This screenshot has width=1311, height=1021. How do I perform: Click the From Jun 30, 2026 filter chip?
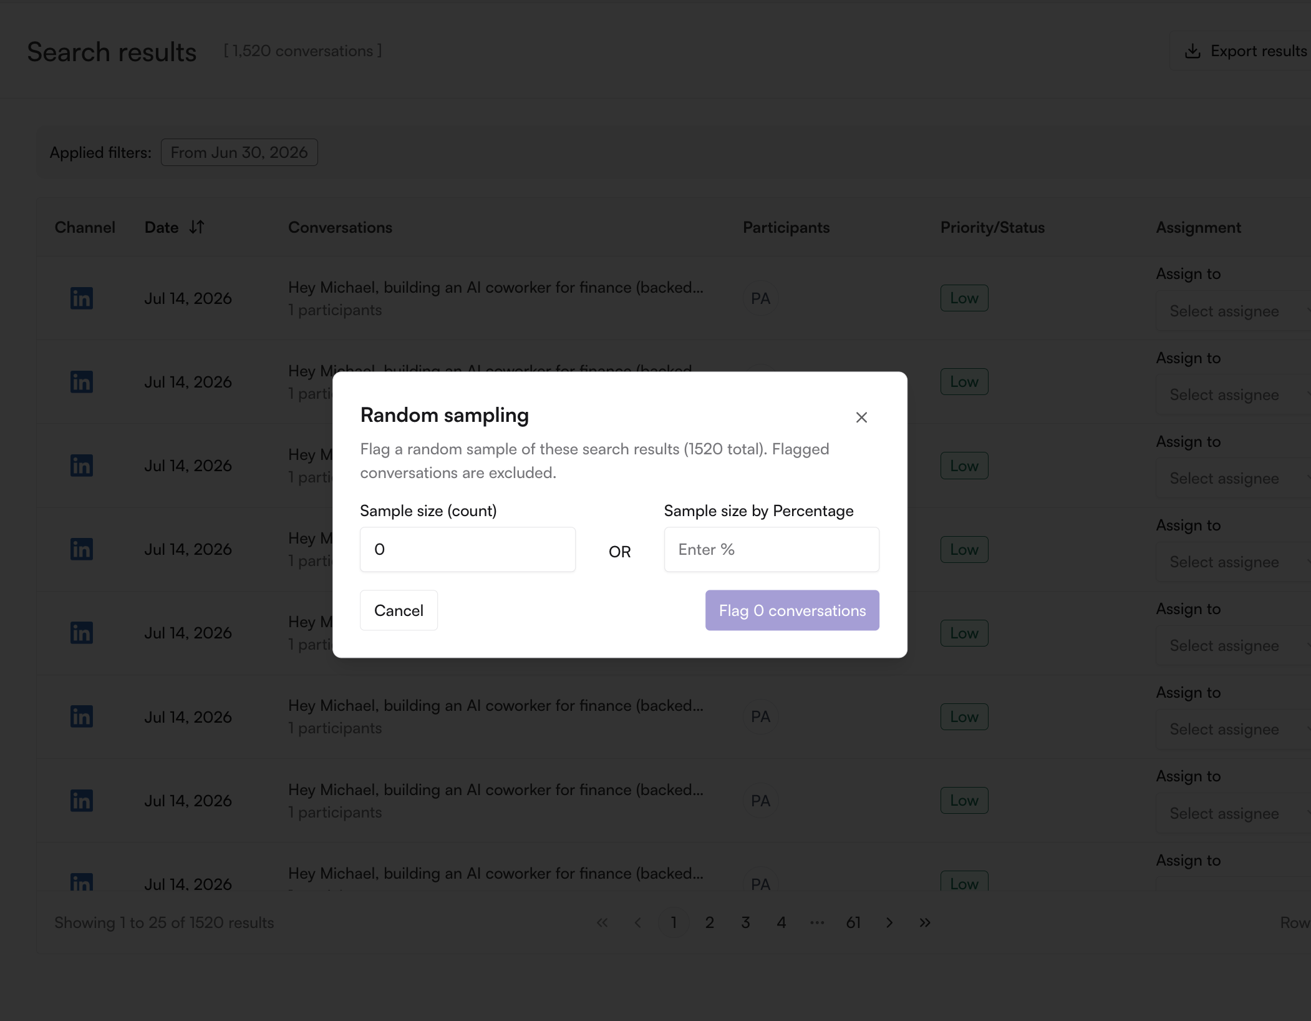pos(239,152)
